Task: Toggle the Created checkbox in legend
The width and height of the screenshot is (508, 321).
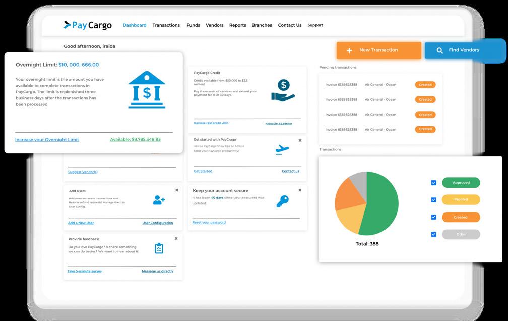Action: point(434,217)
